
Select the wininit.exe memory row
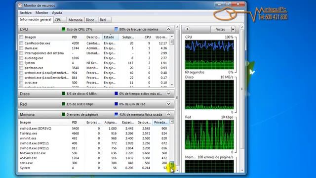tap(94, 138)
